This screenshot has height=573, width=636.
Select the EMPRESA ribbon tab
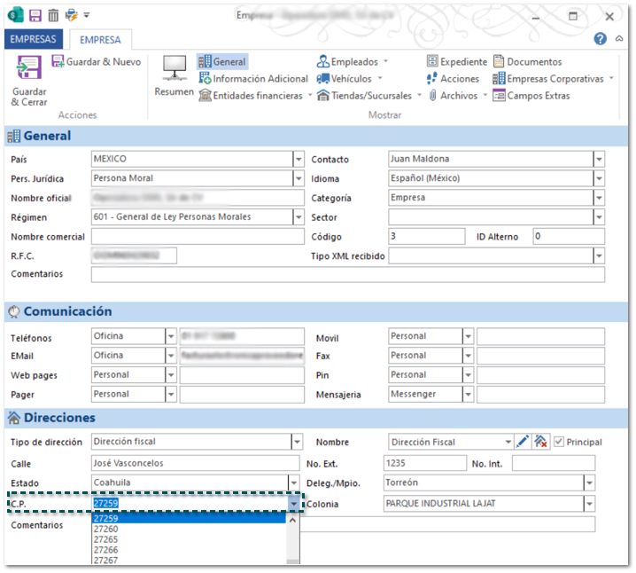100,39
